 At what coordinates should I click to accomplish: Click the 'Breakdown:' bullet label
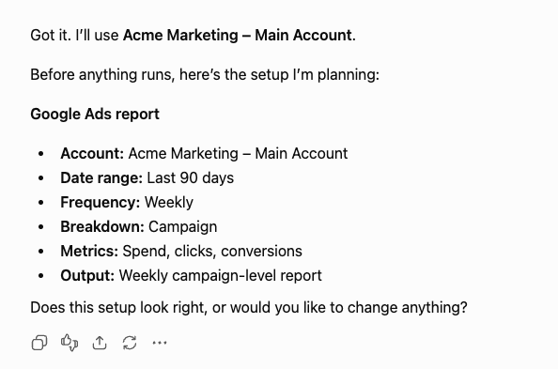point(102,226)
